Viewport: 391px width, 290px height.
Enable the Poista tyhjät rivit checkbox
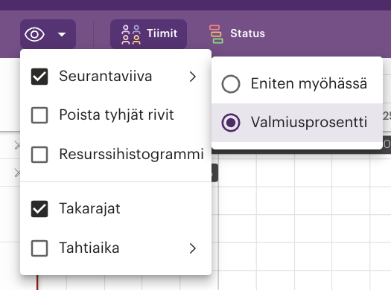(x=39, y=115)
